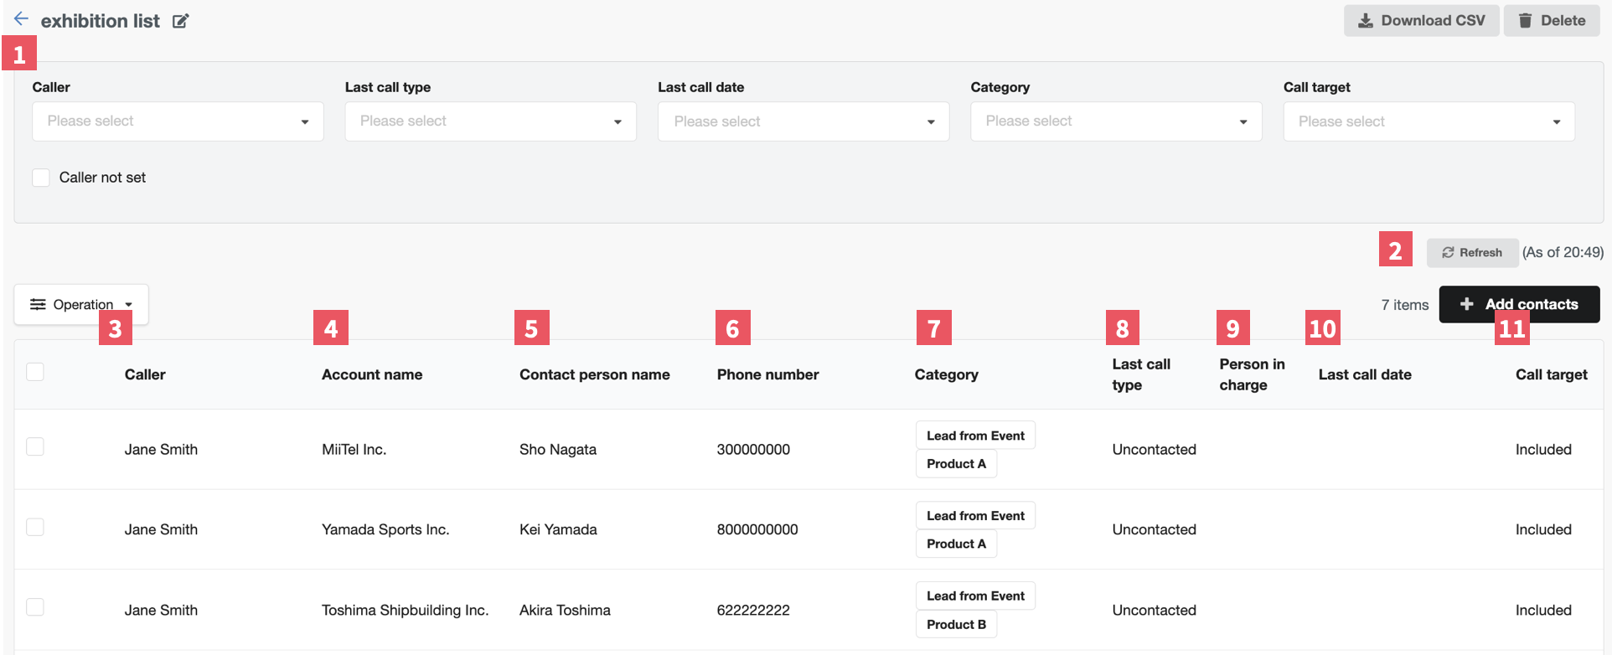Click the Download CSV button

tap(1421, 20)
